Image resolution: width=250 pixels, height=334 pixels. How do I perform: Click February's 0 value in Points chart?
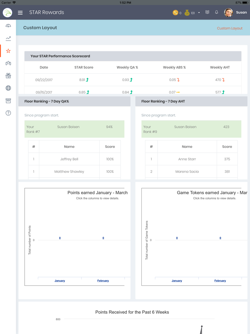(103, 238)
